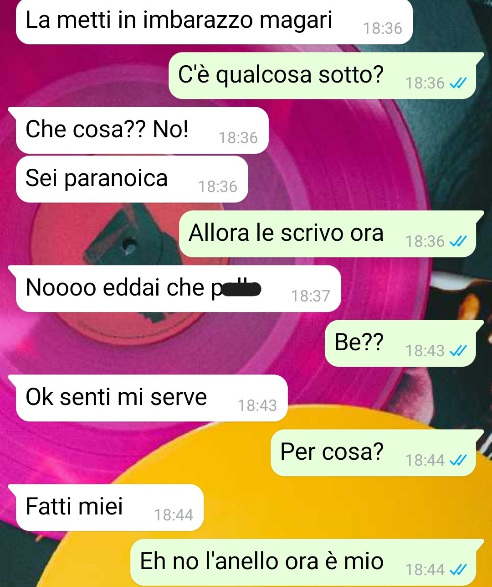This screenshot has width=492, height=587.
Task: Tap the 18:43 timestamp next to "Ok senti mi serve"
Action: (257, 405)
